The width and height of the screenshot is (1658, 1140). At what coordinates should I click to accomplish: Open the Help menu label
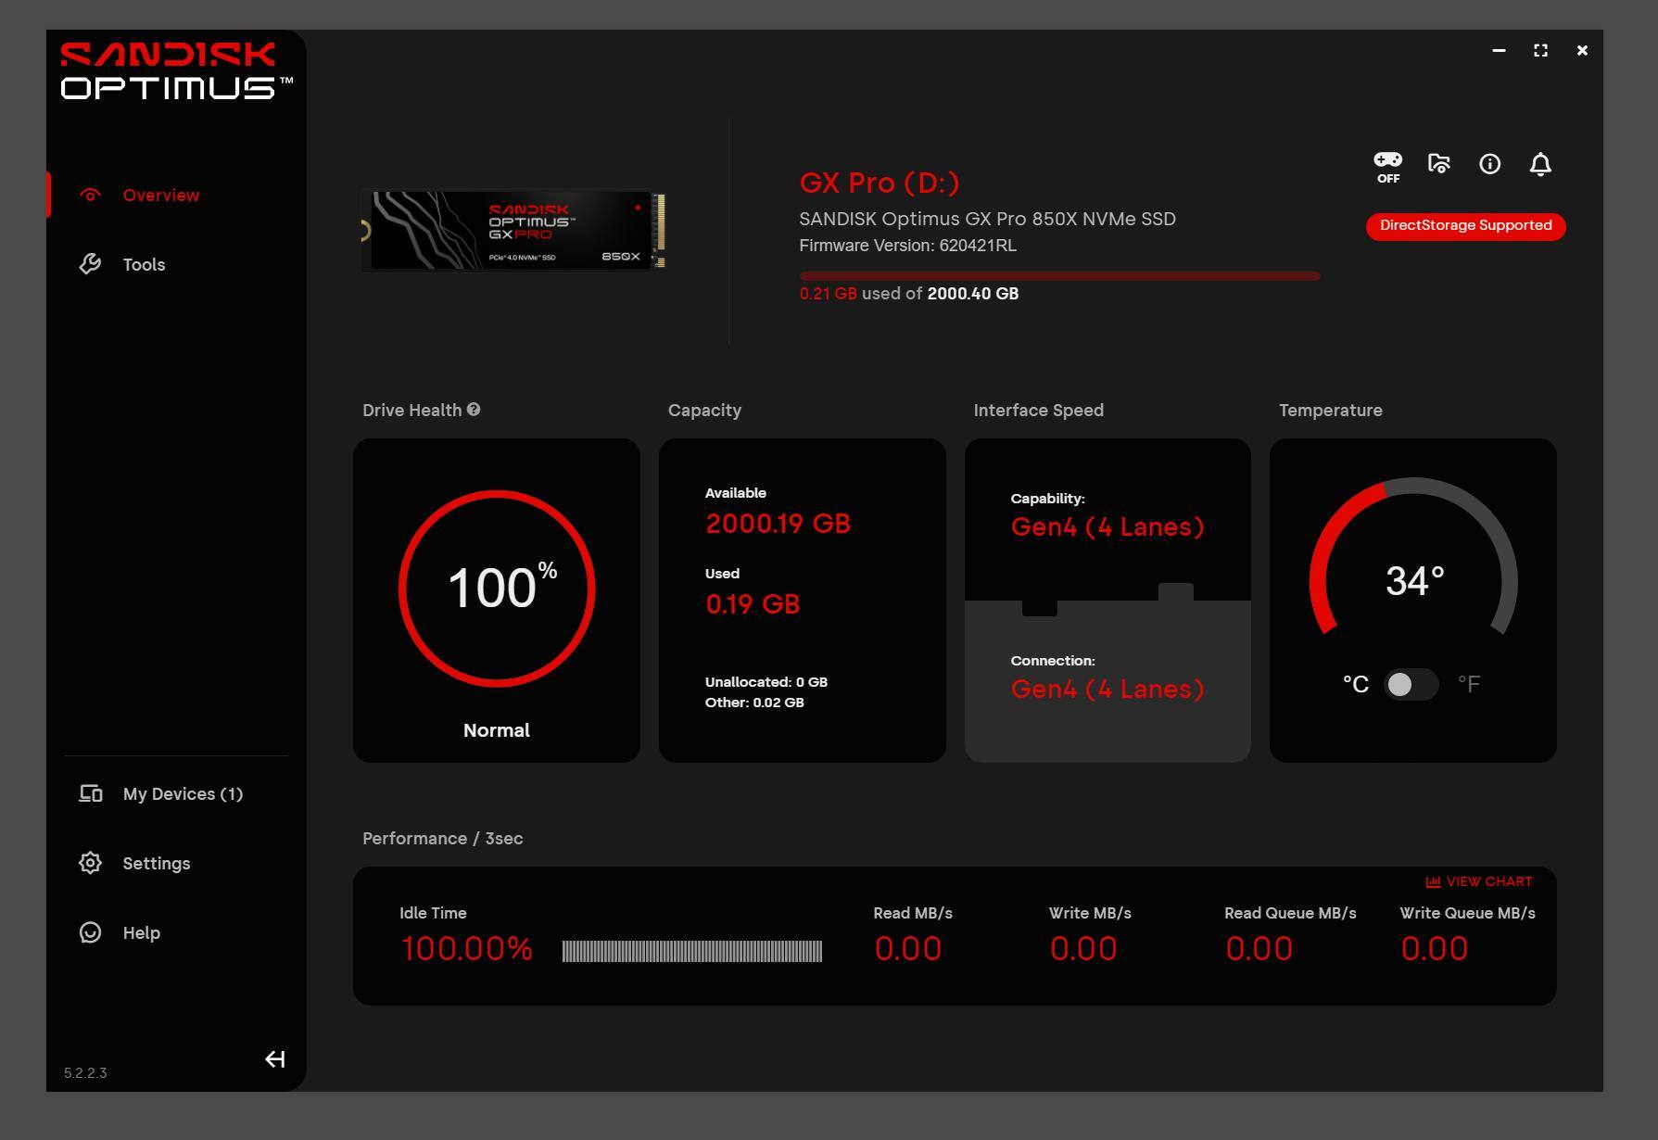(142, 932)
